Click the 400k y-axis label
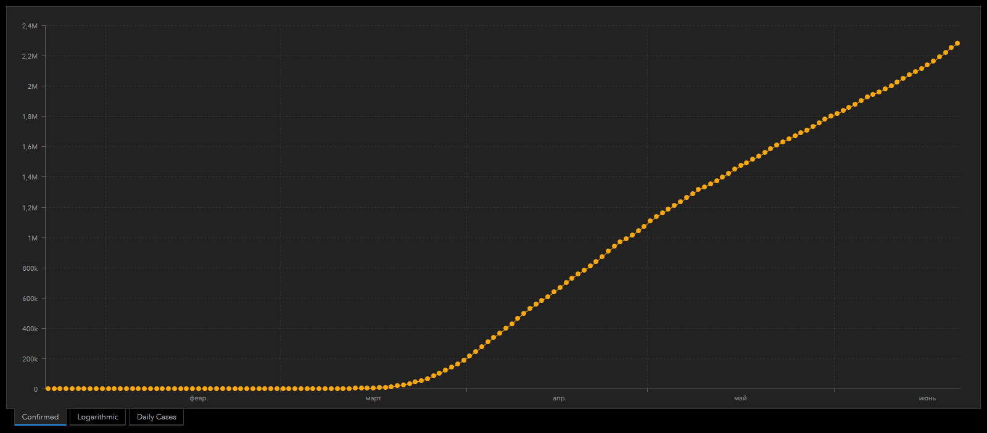The width and height of the screenshot is (987, 433). 30,329
